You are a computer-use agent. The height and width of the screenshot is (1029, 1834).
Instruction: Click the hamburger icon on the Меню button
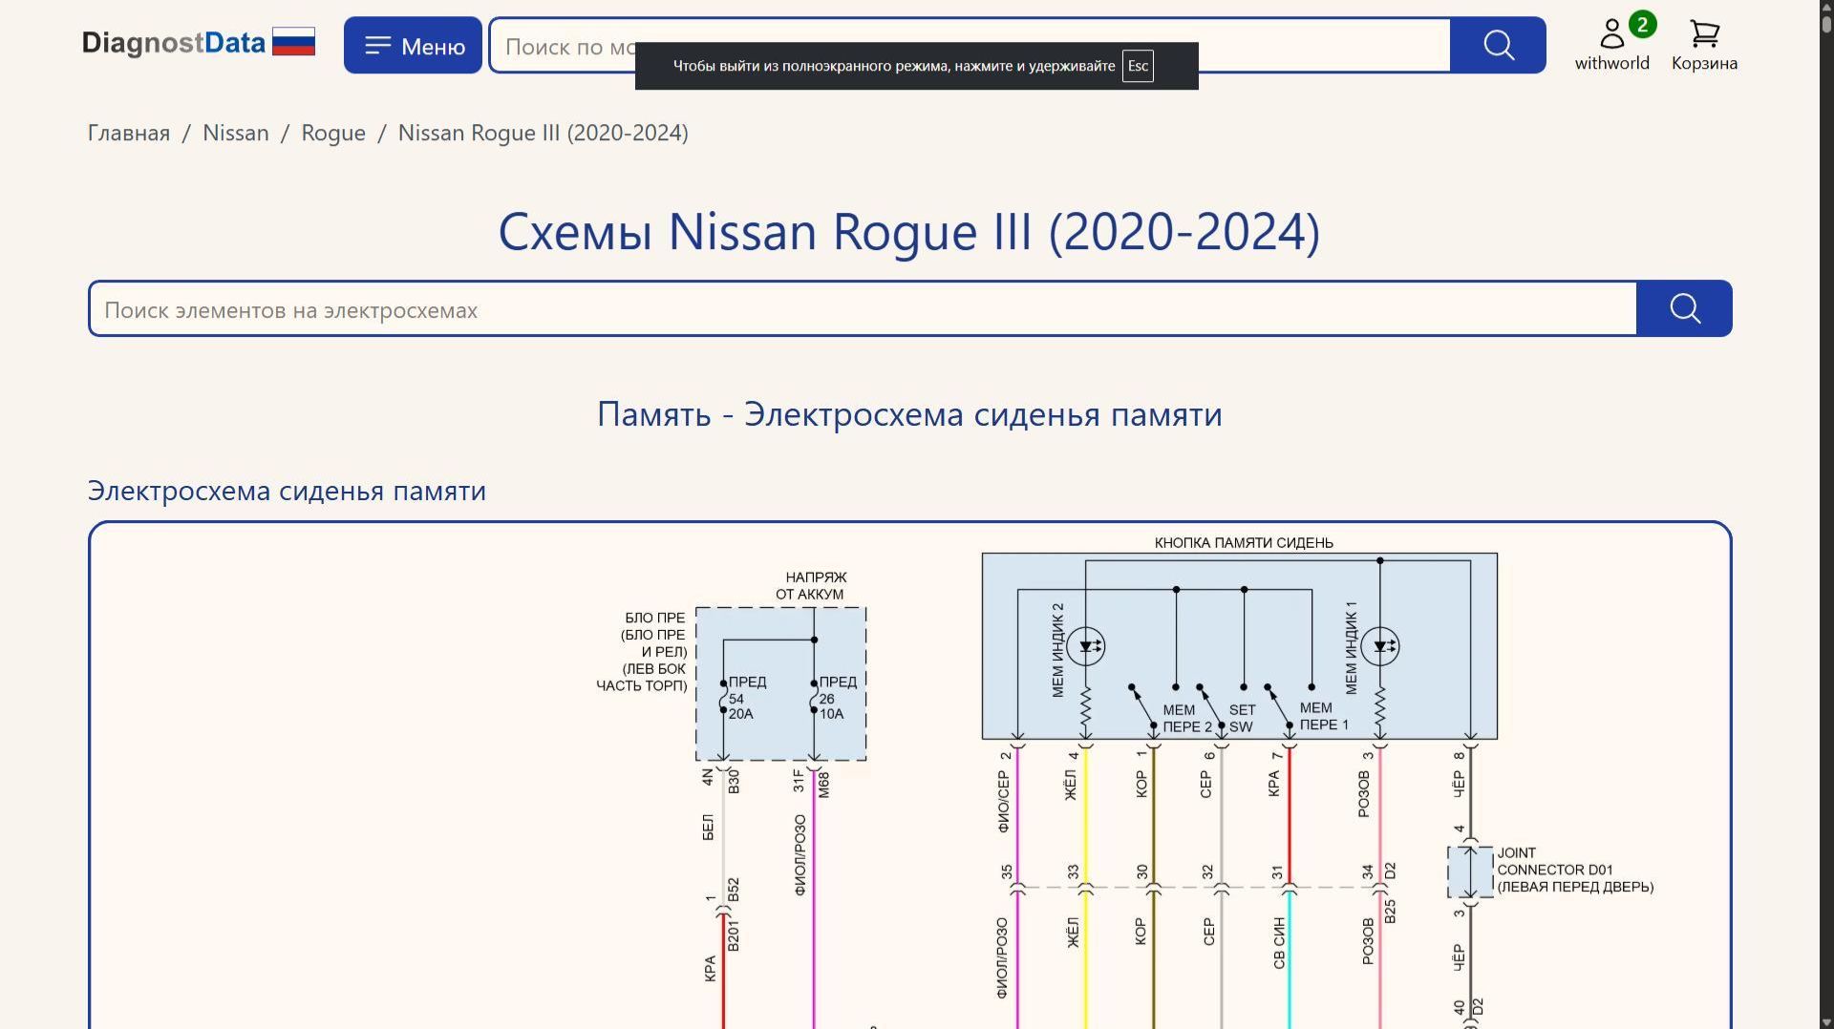378,44
